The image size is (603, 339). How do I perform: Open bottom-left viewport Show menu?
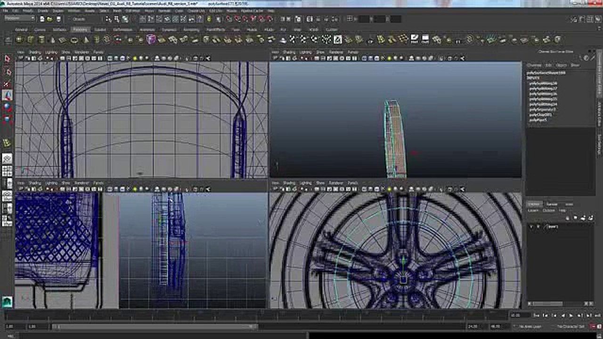point(66,183)
